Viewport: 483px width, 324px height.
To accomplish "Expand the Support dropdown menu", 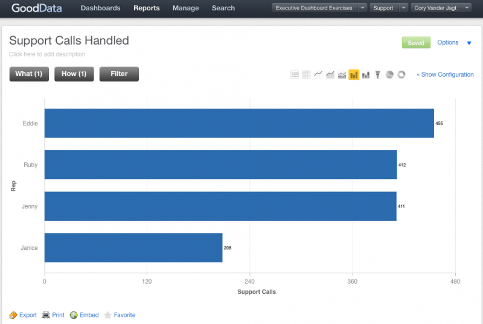I will (389, 8).
